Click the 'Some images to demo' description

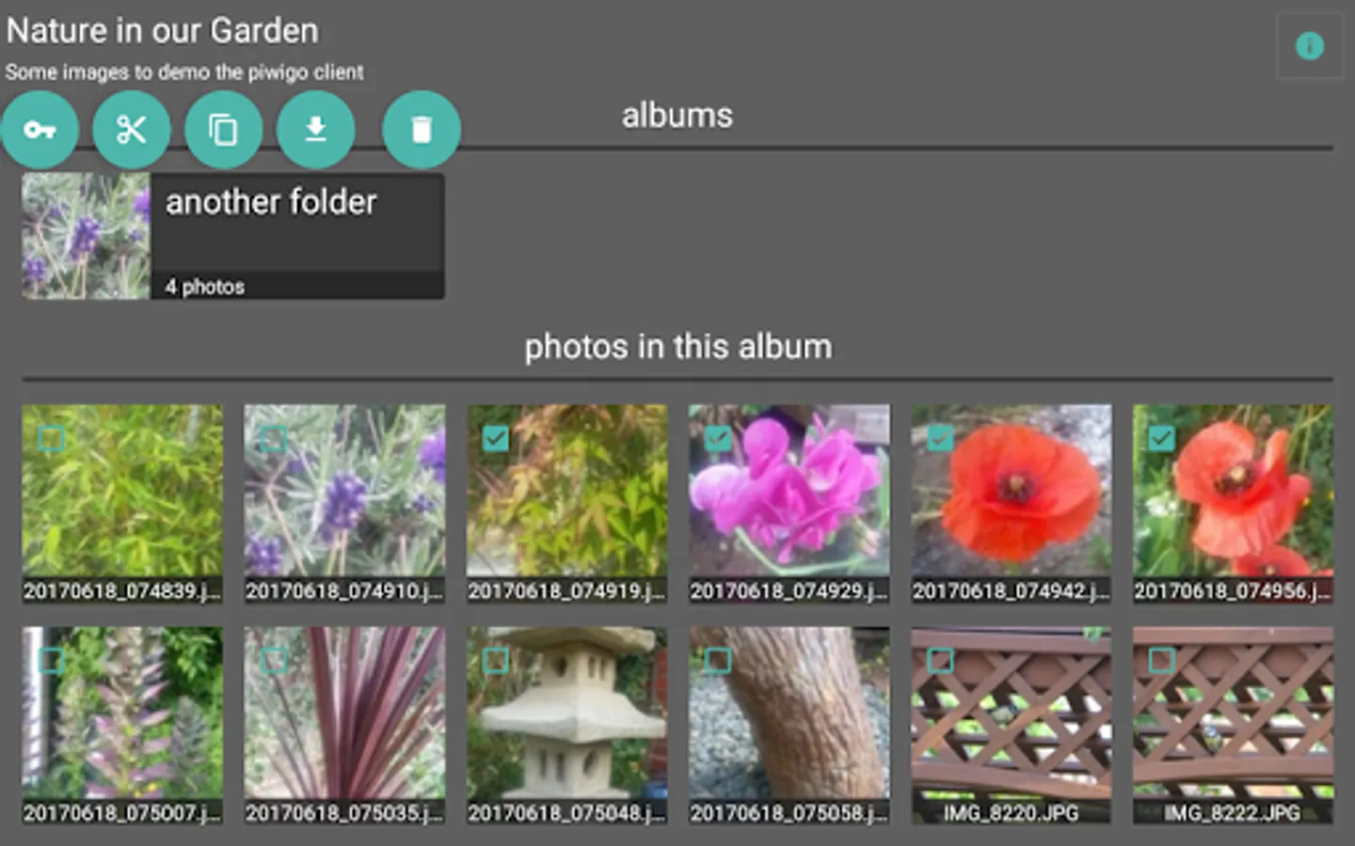183,71
